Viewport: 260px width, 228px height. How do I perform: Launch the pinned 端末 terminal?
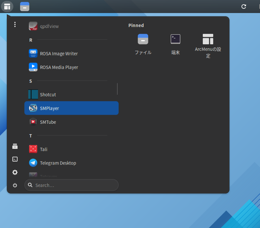click(x=175, y=45)
